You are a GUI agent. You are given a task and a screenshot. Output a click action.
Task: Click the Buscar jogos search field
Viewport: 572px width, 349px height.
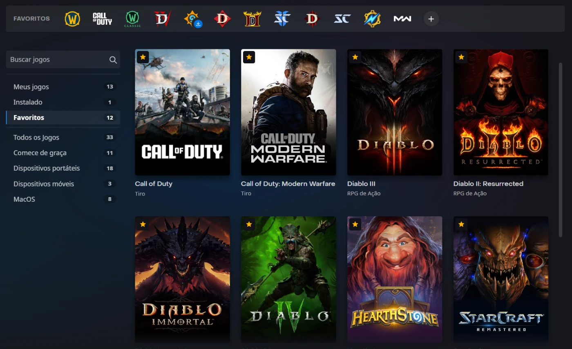[x=57, y=60]
